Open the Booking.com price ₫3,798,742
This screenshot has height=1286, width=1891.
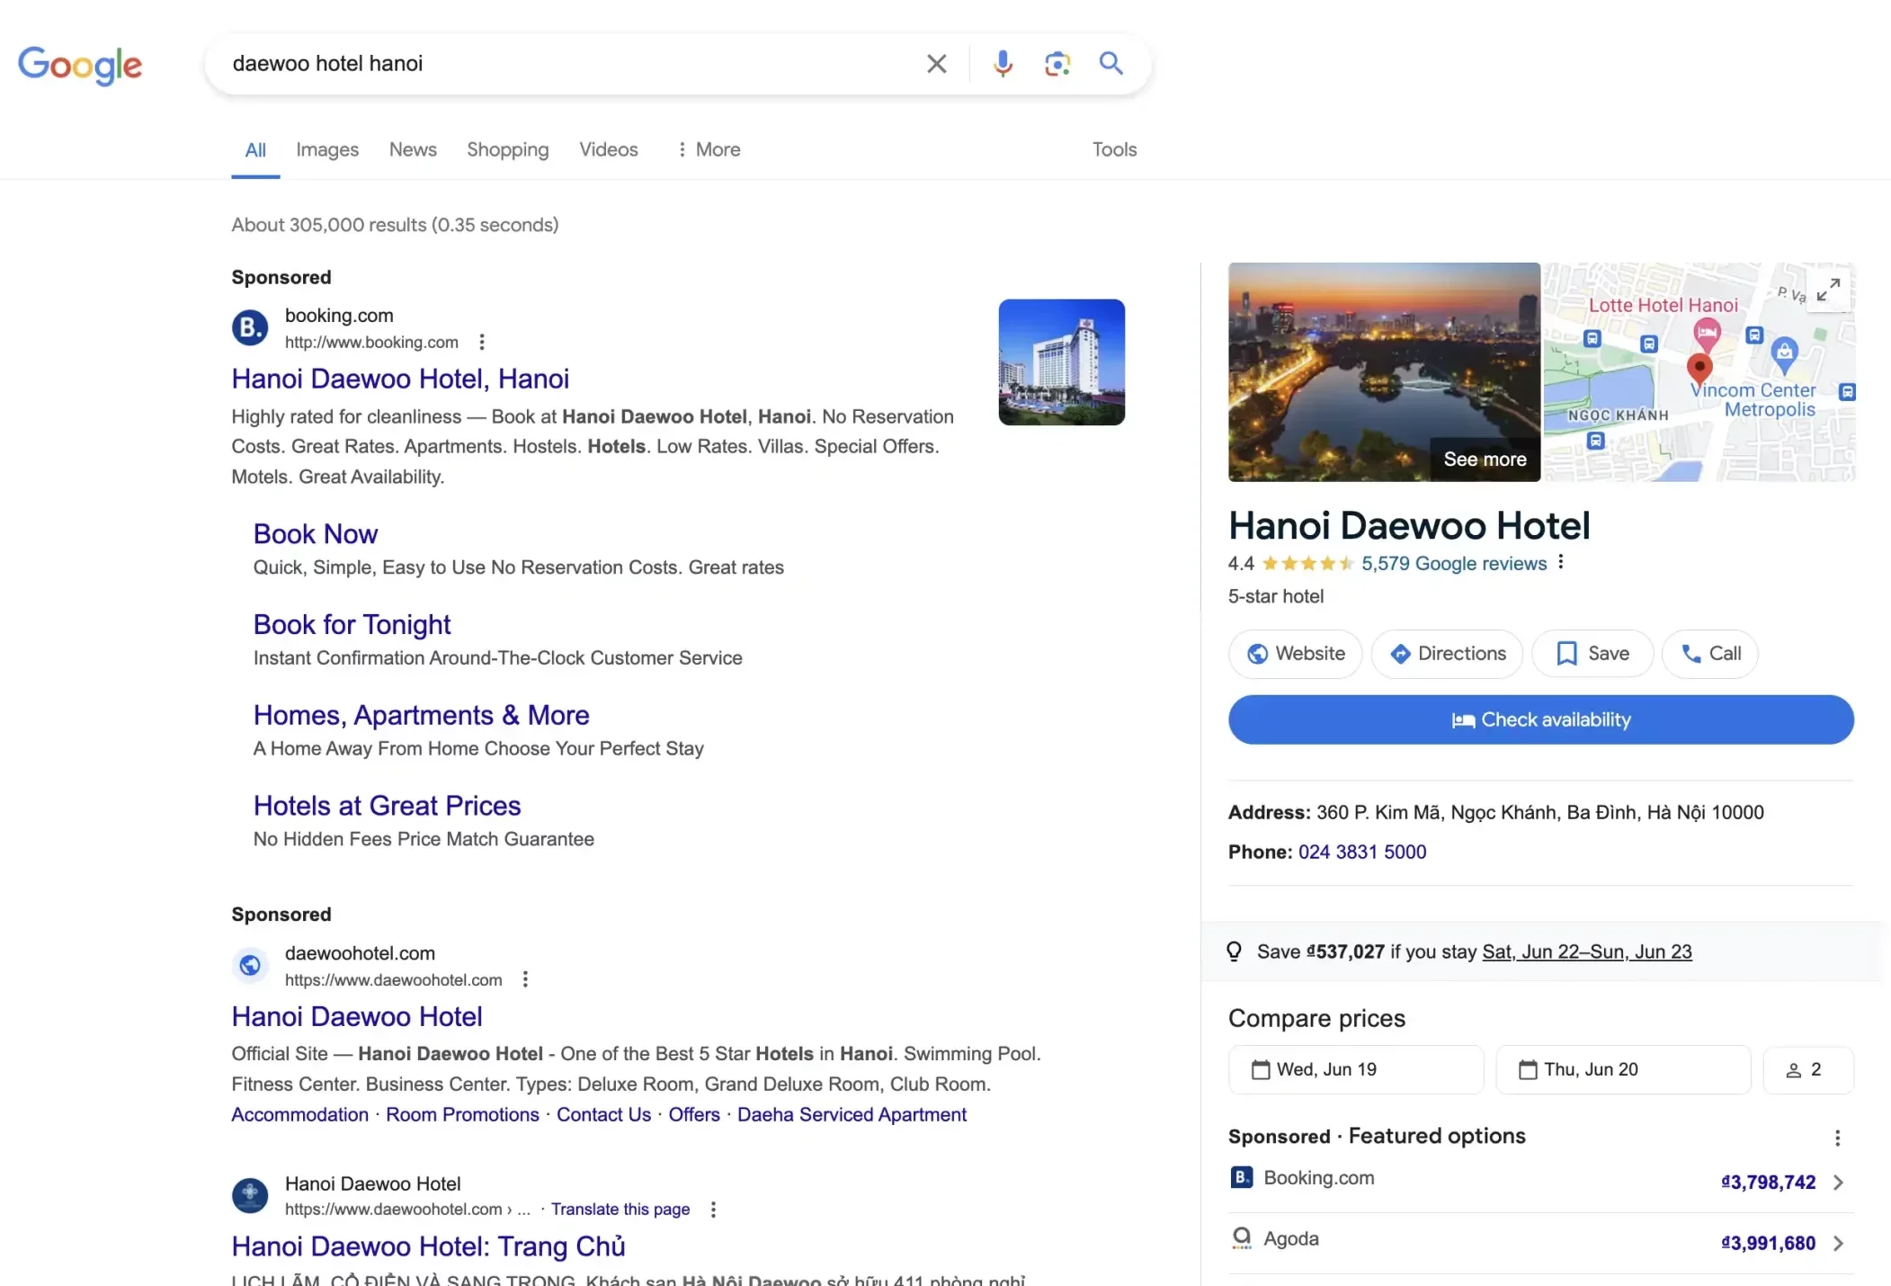coord(1769,1183)
